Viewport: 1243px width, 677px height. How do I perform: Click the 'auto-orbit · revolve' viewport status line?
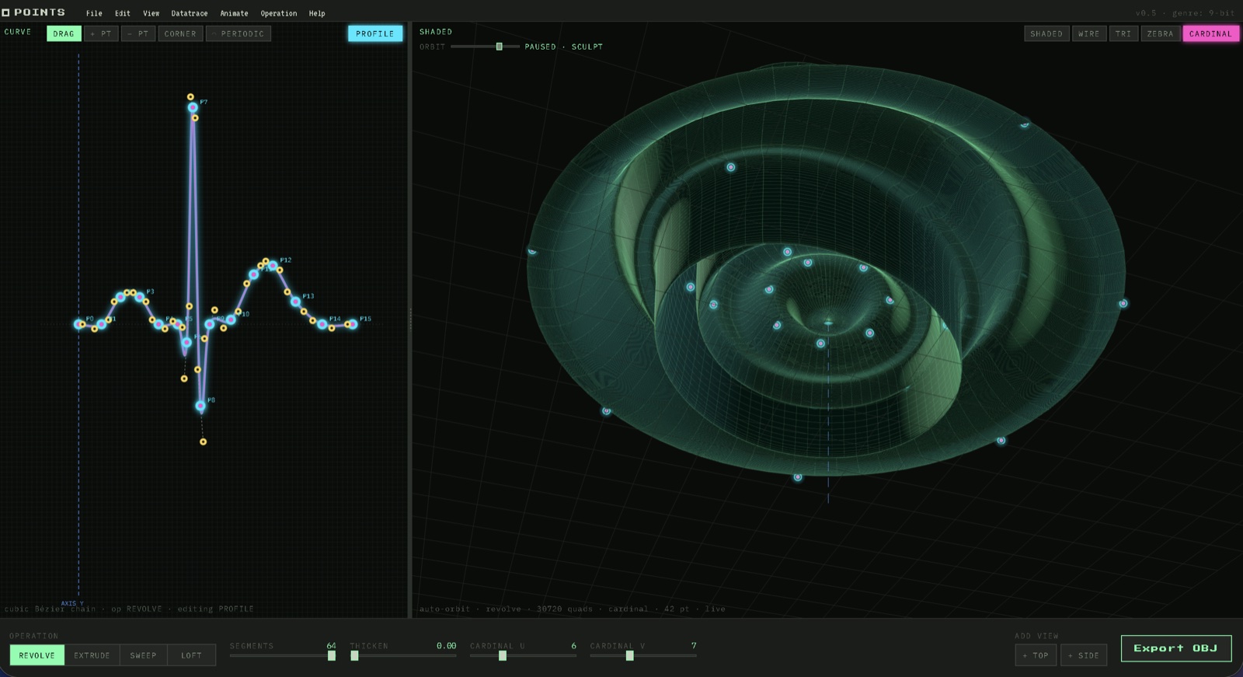point(573,609)
